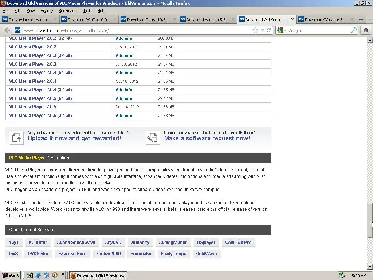Open the Cool Edit Pro software tag

point(238,242)
